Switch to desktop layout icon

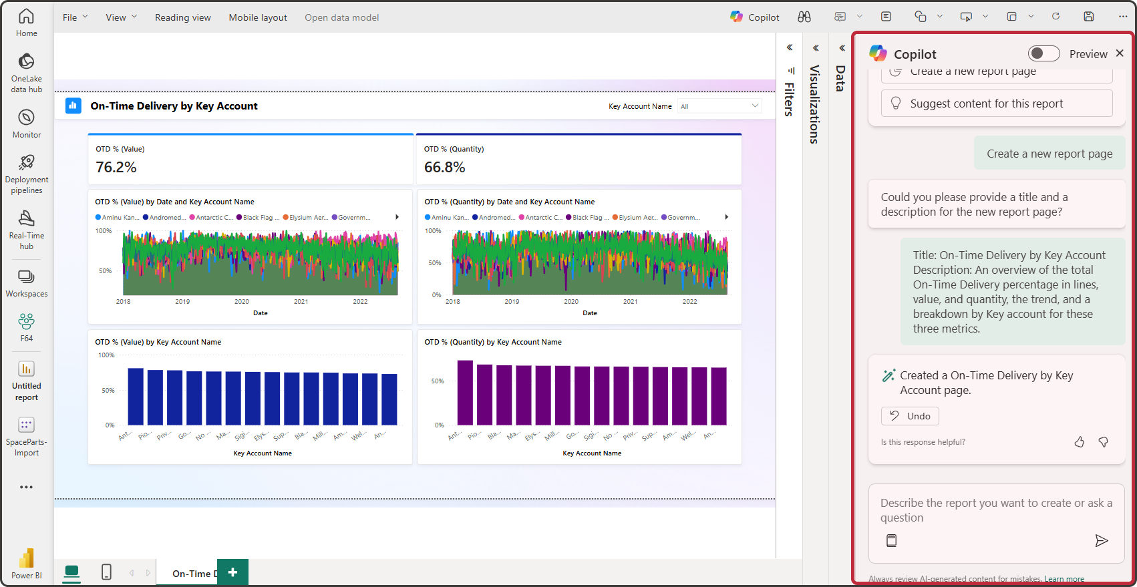(71, 572)
